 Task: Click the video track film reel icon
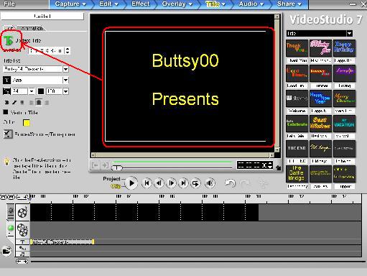pyautogui.click(x=22, y=212)
